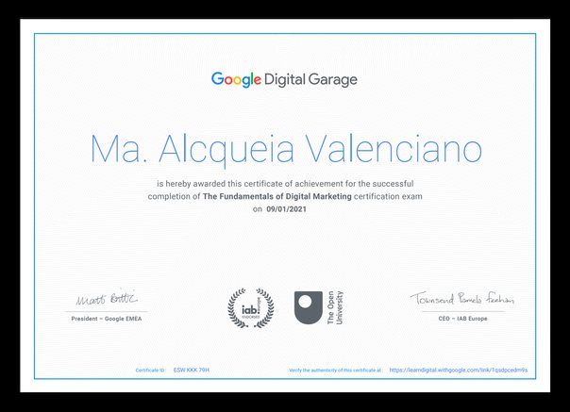
Task: Click 'The Open University' vertical text
Action: (335, 307)
